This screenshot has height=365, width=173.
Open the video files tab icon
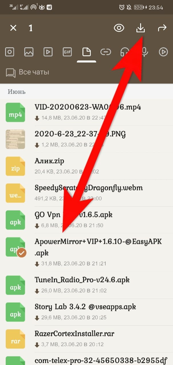coord(48,52)
